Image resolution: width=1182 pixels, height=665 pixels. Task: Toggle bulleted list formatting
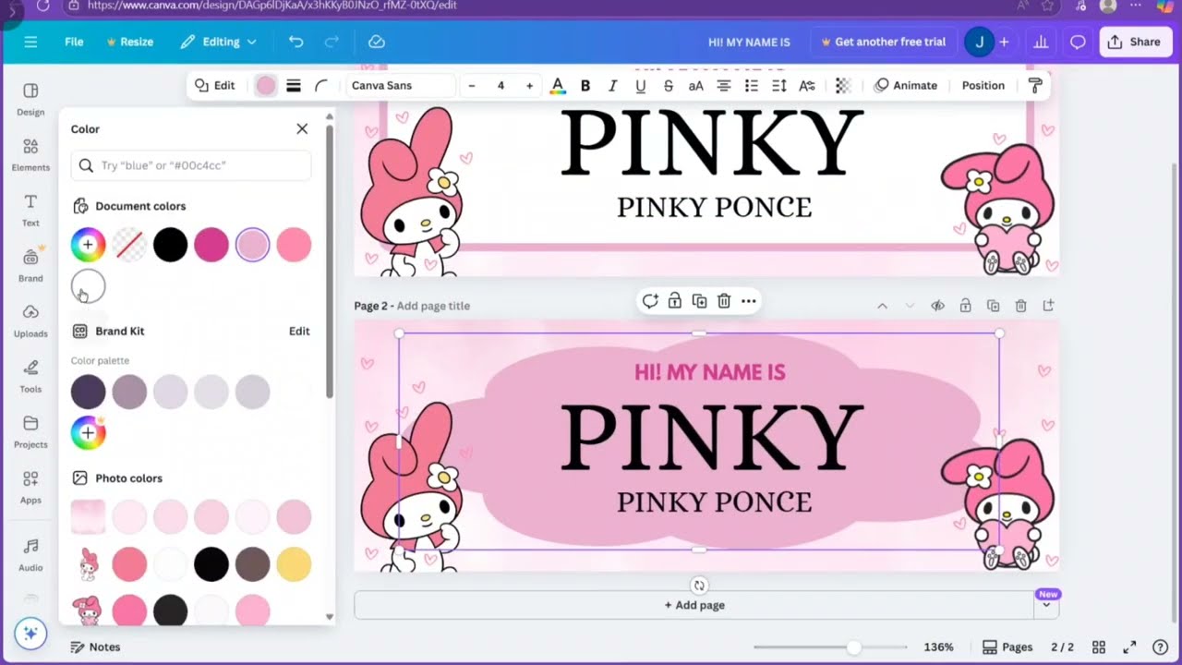point(751,85)
